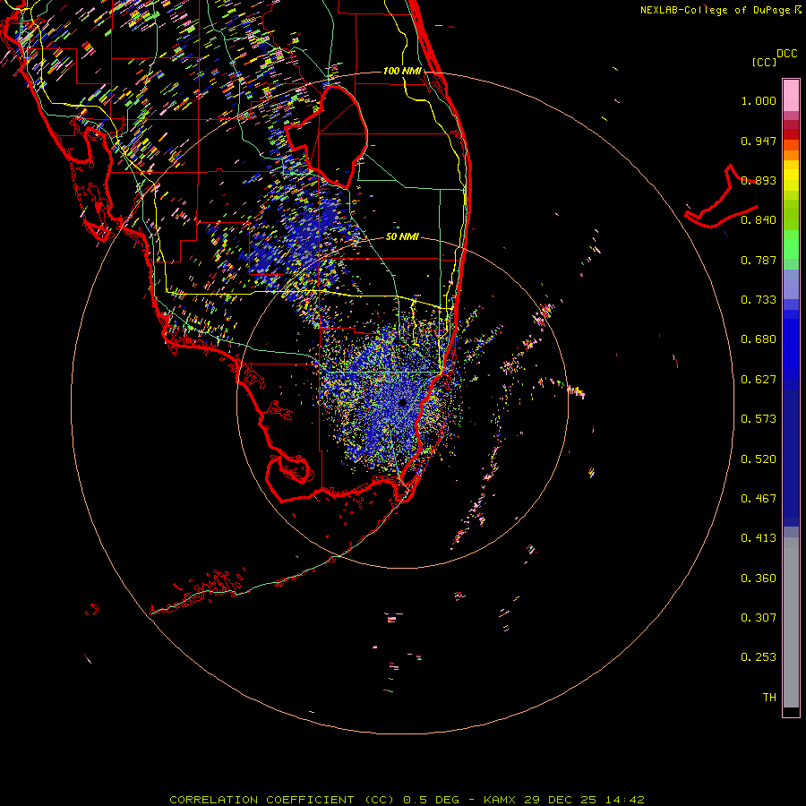
Task: Click the red segment of the color bar
Action: (x=791, y=134)
